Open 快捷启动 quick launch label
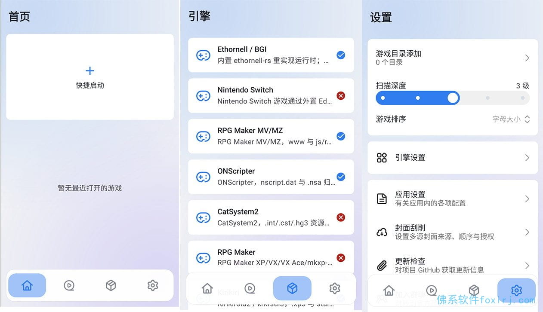 point(90,86)
